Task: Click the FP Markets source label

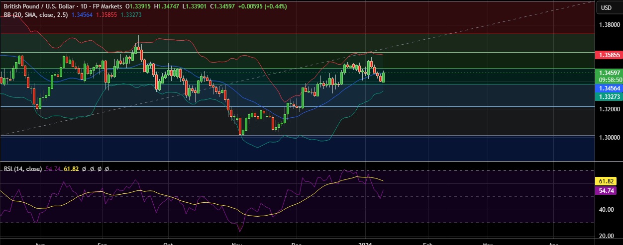Action: pyautogui.click(x=106, y=5)
